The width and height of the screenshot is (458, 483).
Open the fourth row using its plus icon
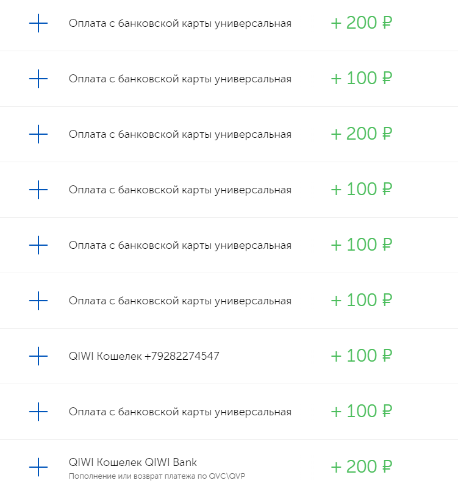click(x=38, y=190)
